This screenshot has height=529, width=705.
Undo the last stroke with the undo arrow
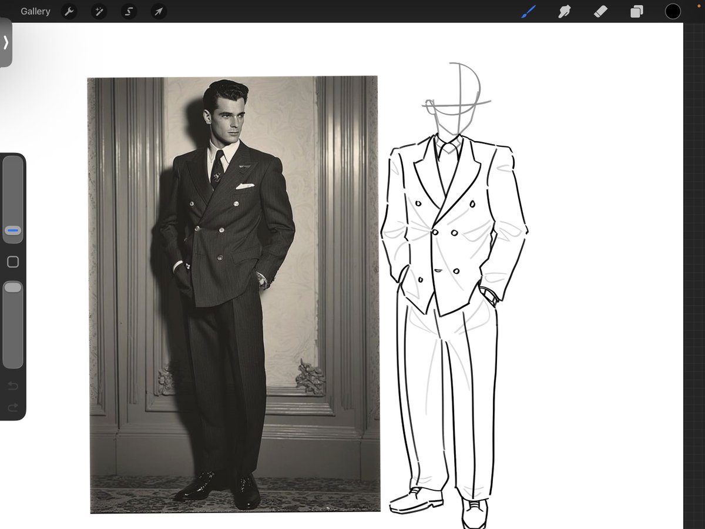13,386
